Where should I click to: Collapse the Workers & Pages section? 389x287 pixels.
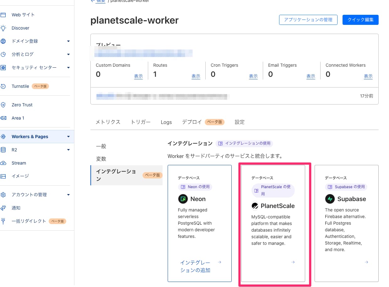68,137
